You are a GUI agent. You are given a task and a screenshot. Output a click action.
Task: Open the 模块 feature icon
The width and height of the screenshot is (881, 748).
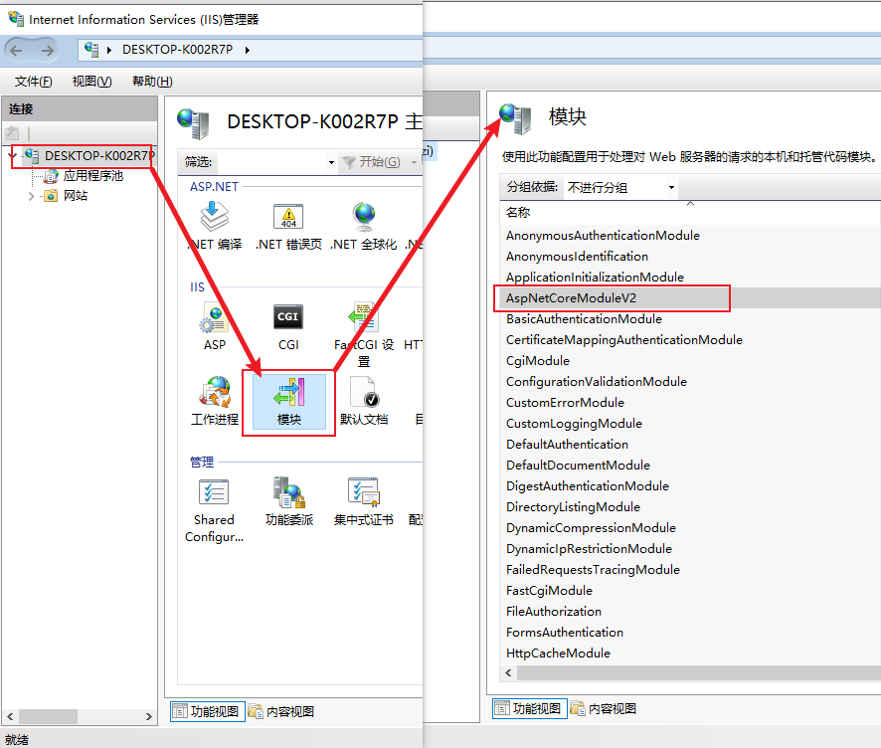point(288,401)
